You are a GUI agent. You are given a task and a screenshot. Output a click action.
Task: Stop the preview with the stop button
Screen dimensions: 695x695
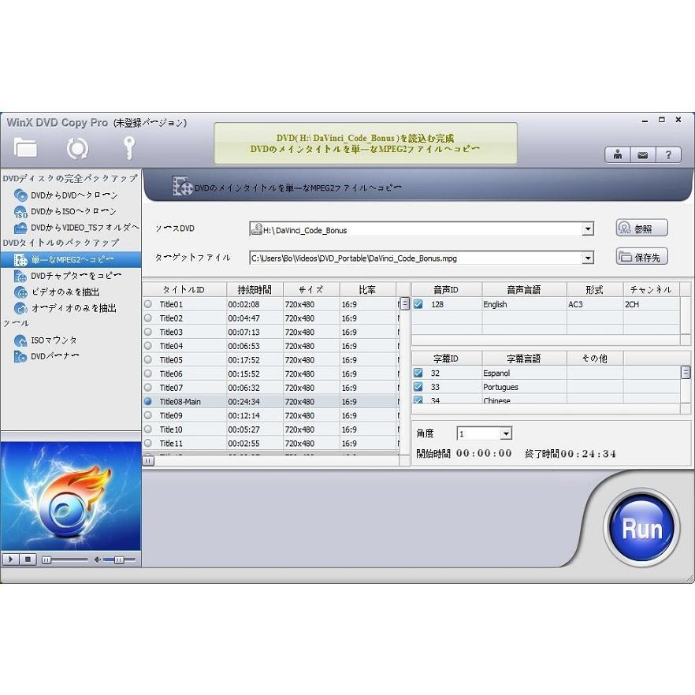point(28,559)
